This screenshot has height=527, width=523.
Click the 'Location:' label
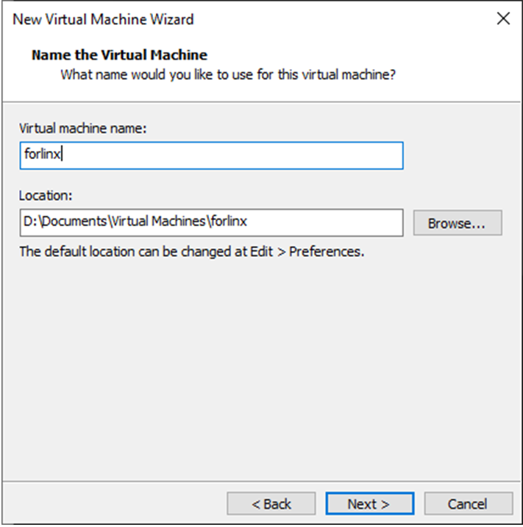click(x=45, y=195)
